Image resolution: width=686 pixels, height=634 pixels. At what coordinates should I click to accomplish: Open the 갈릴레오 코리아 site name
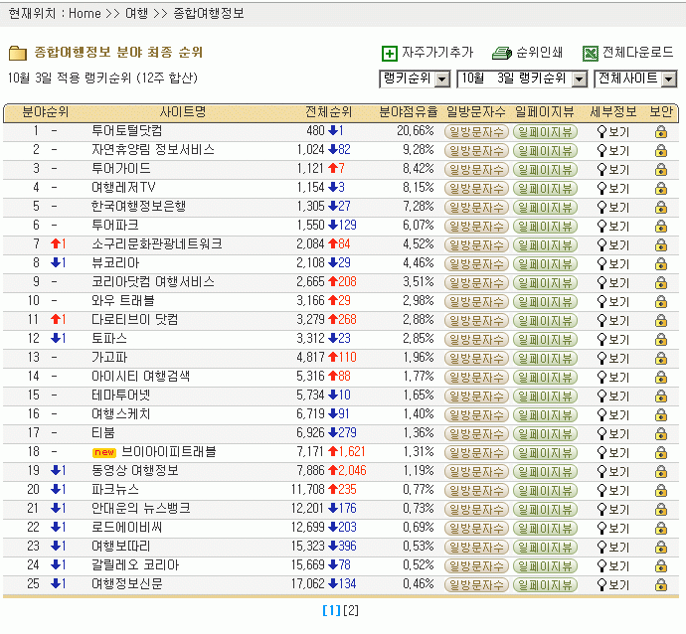(x=135, y=564)
